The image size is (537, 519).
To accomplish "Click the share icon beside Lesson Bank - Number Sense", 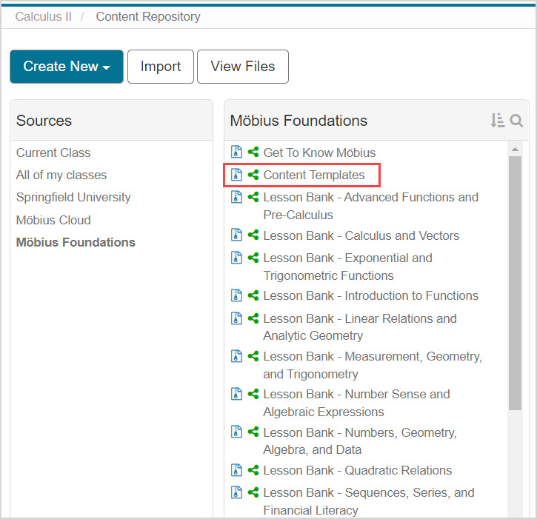I will (x=253, y=394).
